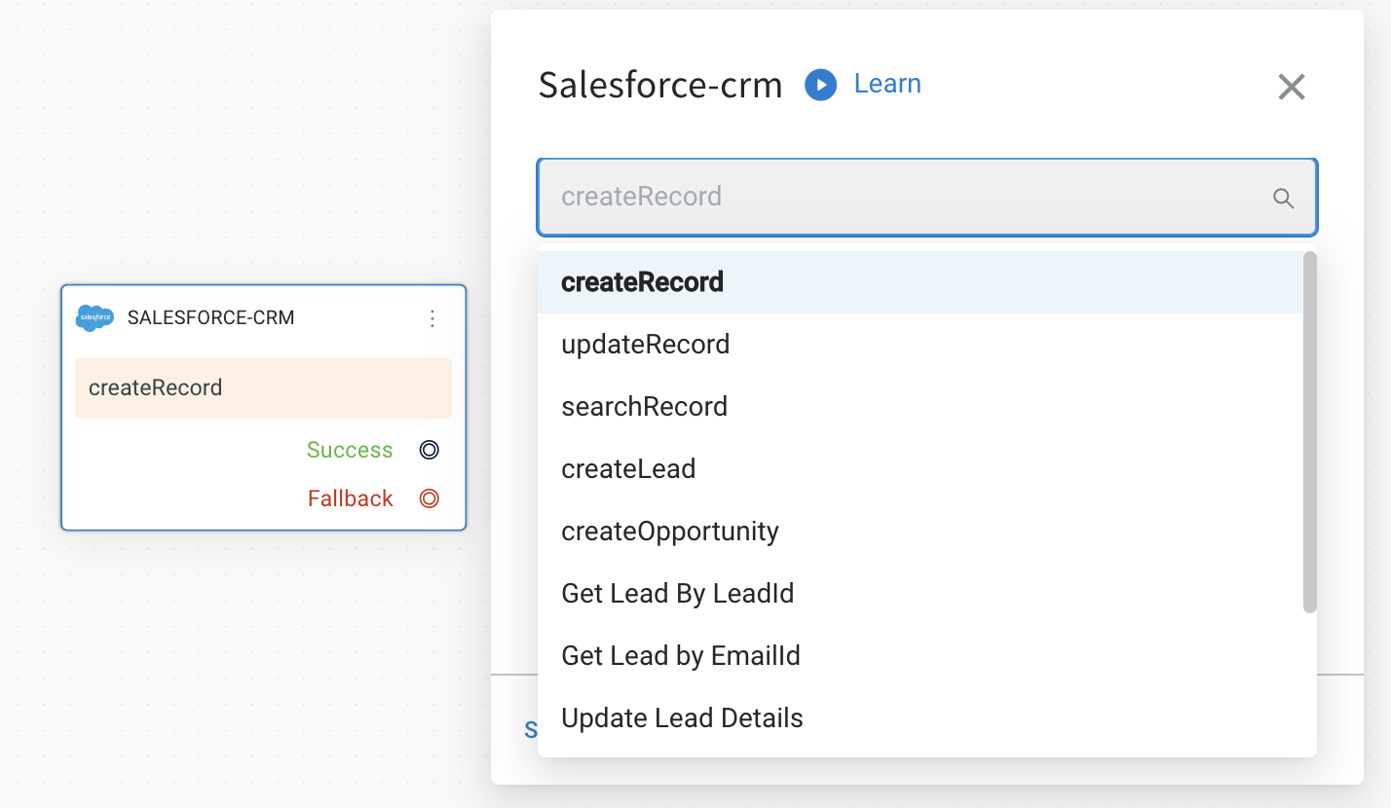Select the createLead action
The height and width of the screenshot is (808, 1391).
coord(921,469)
